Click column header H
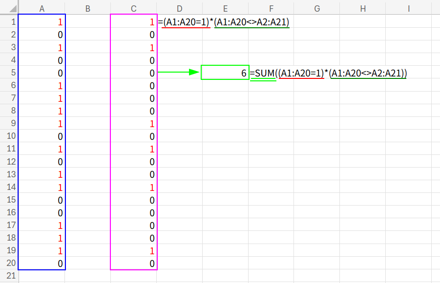The image size is (440, 283). point(363,8)
